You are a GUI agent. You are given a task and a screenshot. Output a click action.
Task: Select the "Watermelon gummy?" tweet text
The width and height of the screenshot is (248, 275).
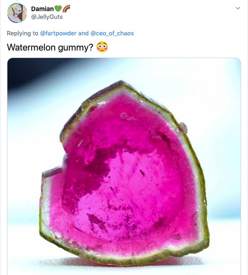click(50, 47)
